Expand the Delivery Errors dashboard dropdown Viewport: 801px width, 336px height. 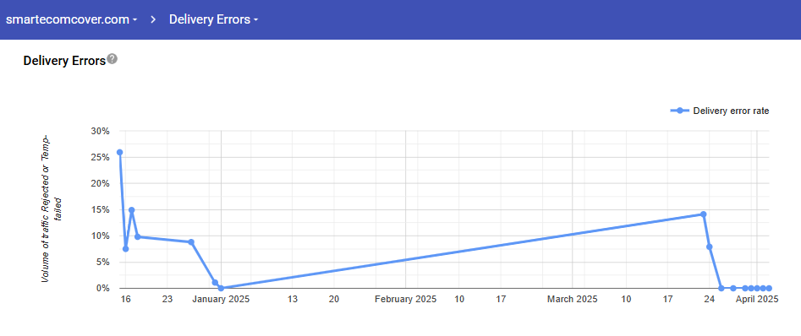pyautogui.click(x=213, y=19)
